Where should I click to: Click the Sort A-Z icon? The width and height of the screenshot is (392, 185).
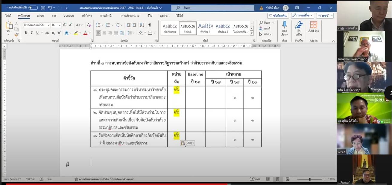coord(142,25)
